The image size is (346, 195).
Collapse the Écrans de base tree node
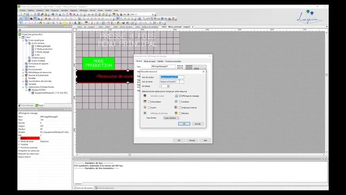tap(26, 43)
